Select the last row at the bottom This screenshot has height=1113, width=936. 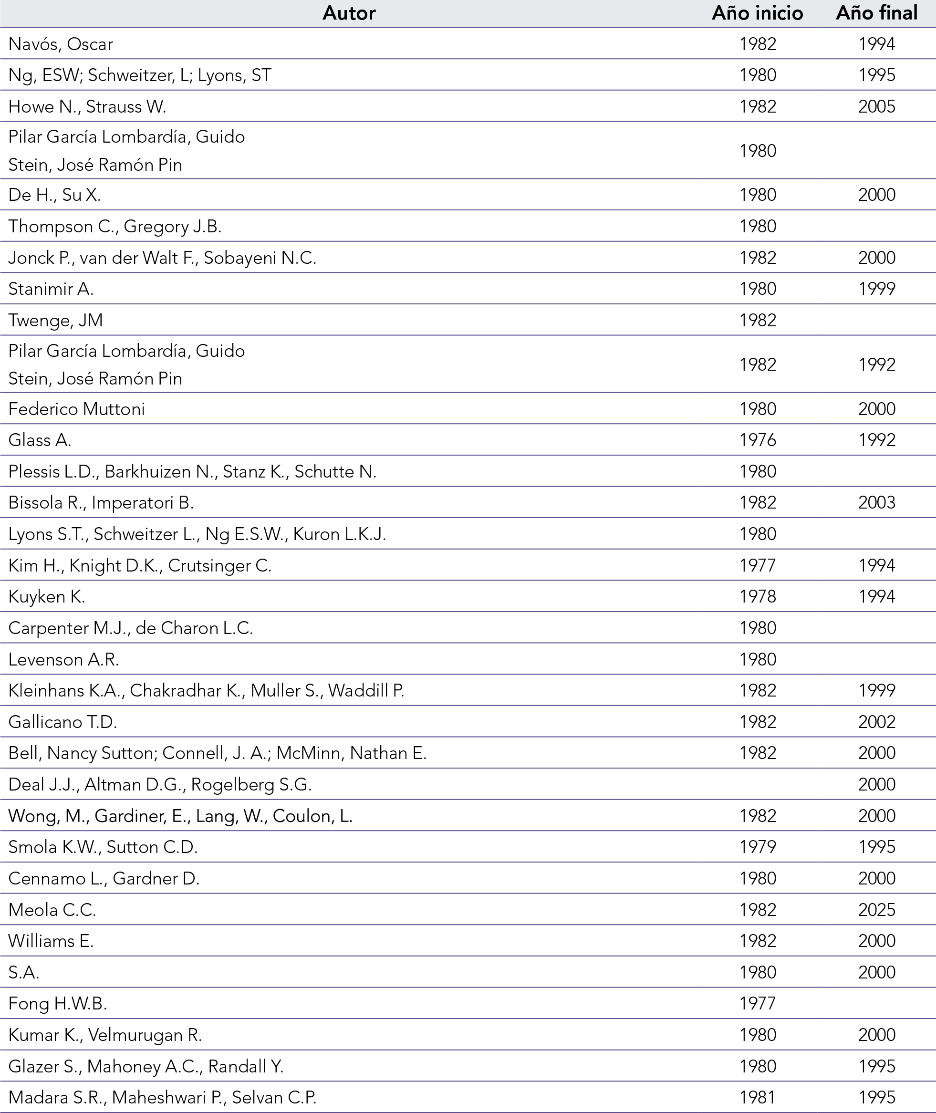coord(350,1098)
